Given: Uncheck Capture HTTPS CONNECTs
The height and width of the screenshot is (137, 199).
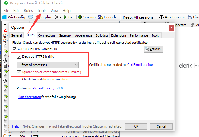Looking at the screenshot, I should (x=15, y=49).
